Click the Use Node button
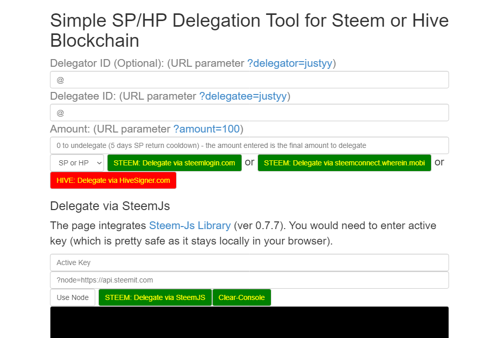Viewport: 499px width, 338px height. (x=73, y=297)
